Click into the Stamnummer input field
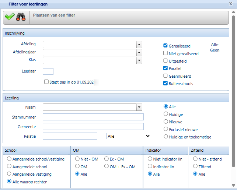This screenshot has width=237, height=190. tap(93, 117)
